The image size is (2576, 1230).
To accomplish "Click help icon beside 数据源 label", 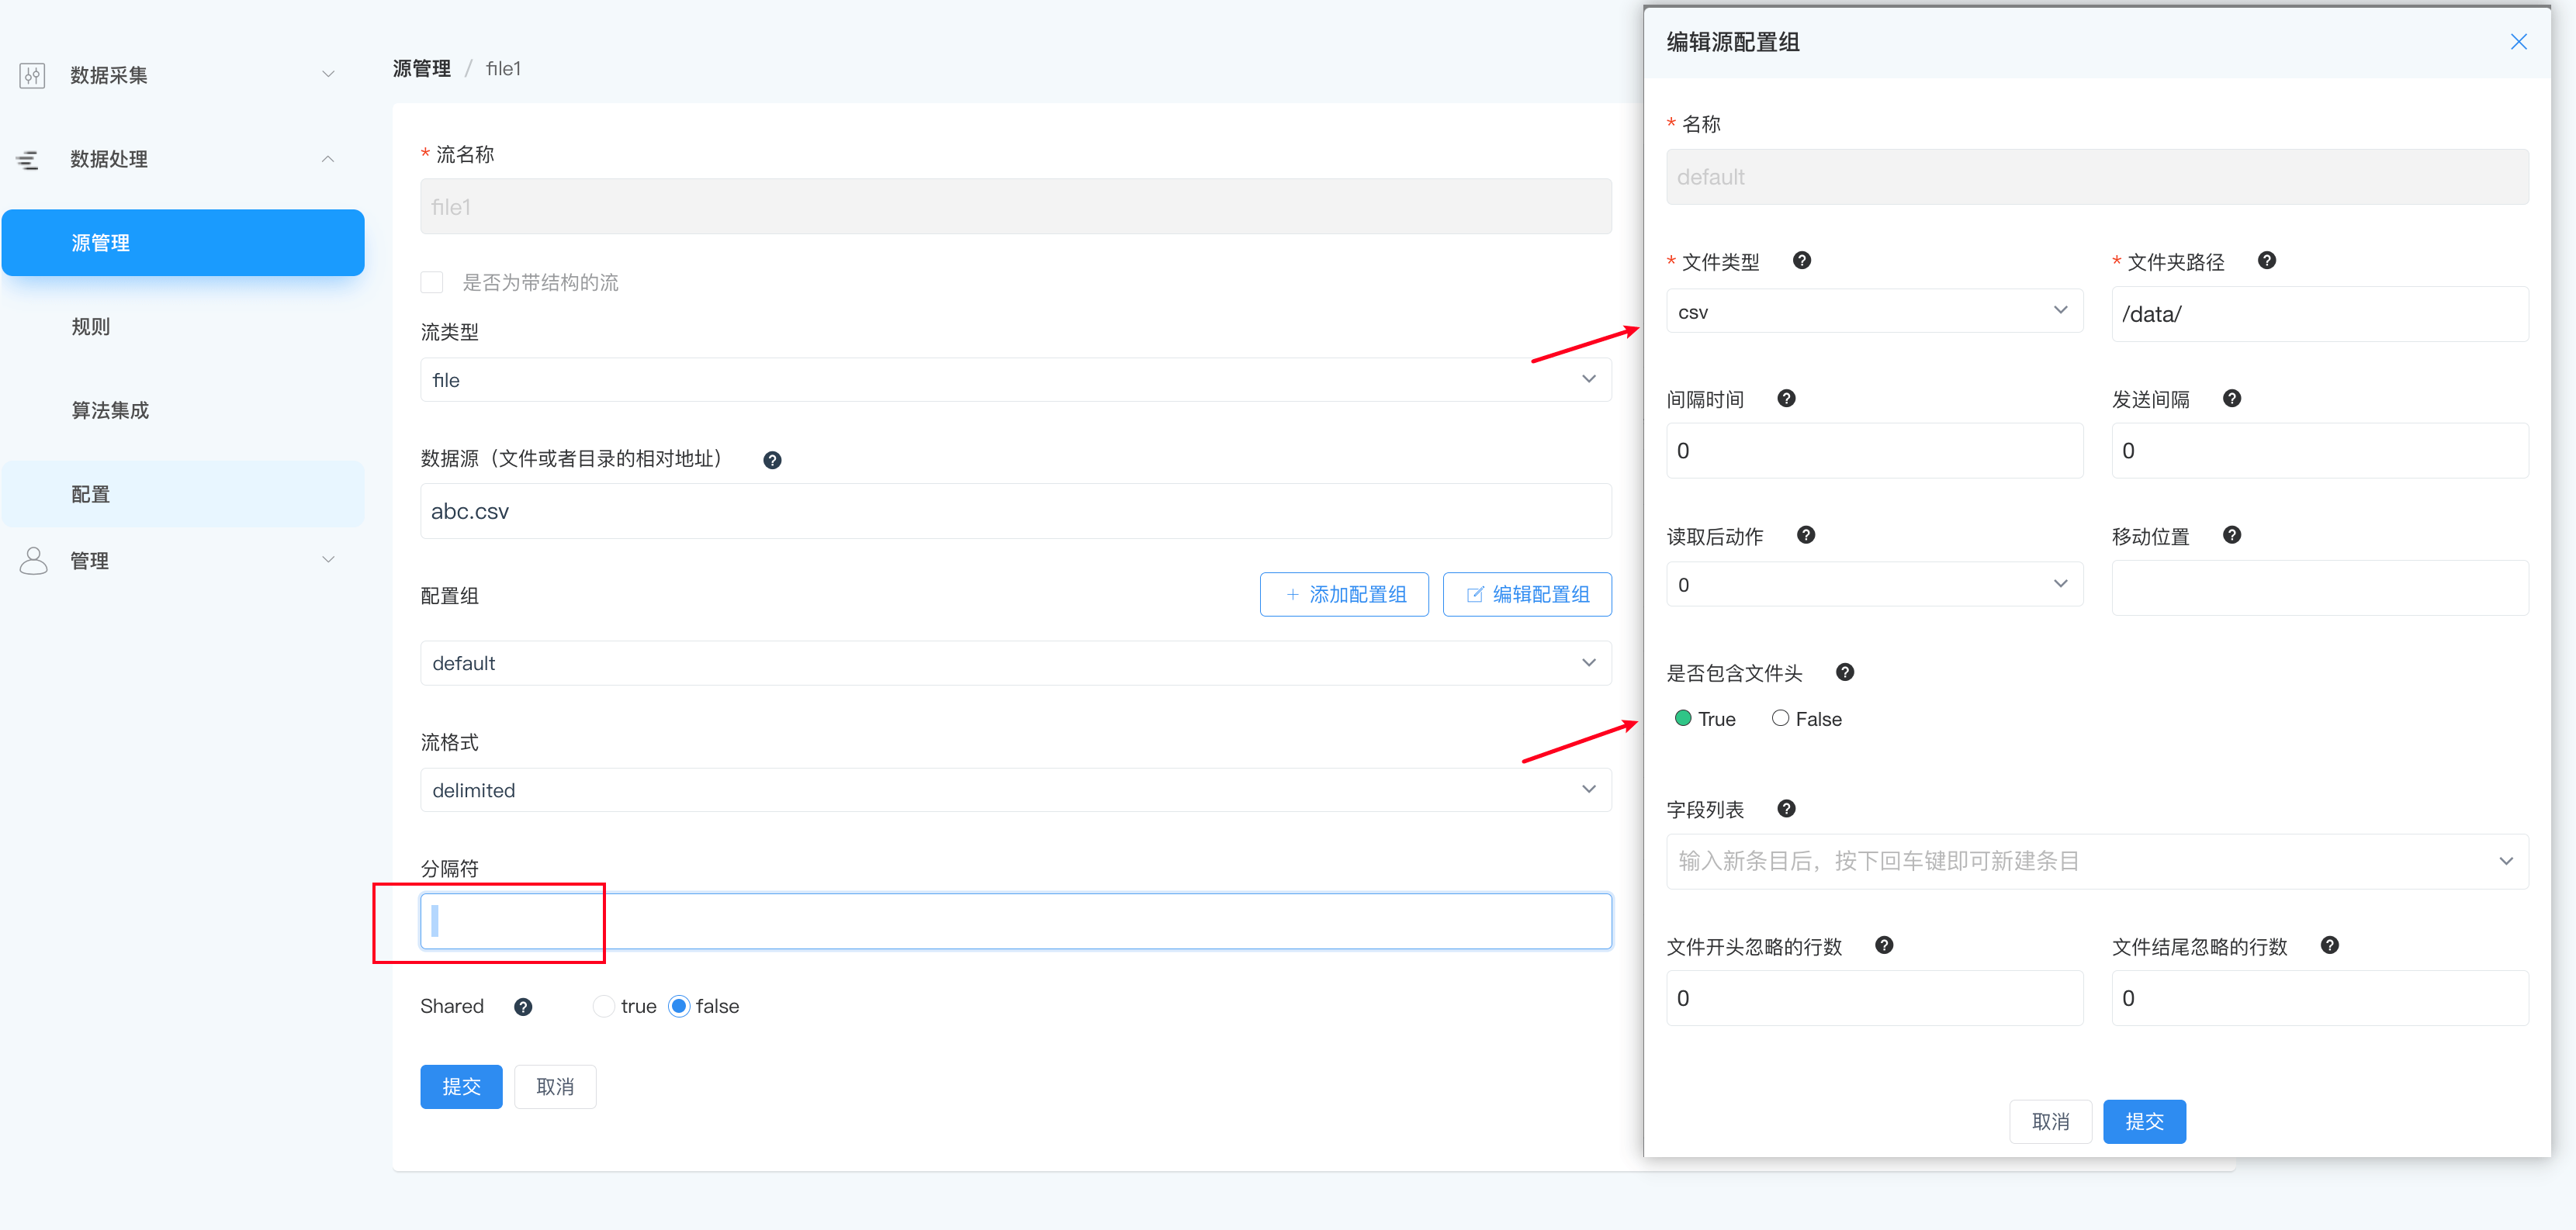I will coord(772,461).
